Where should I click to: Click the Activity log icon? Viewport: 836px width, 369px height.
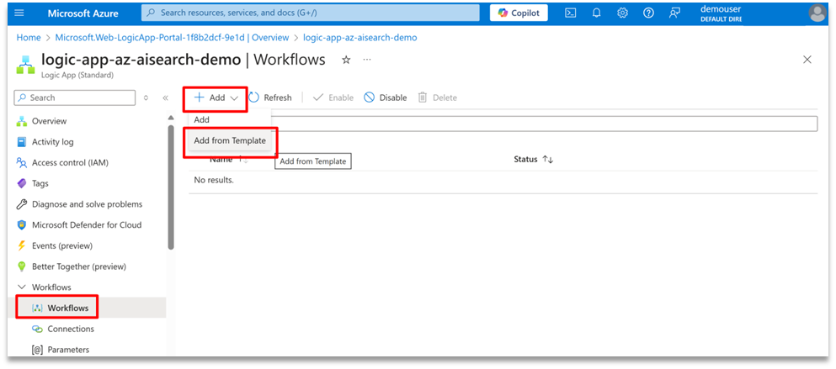coord(22,142)
